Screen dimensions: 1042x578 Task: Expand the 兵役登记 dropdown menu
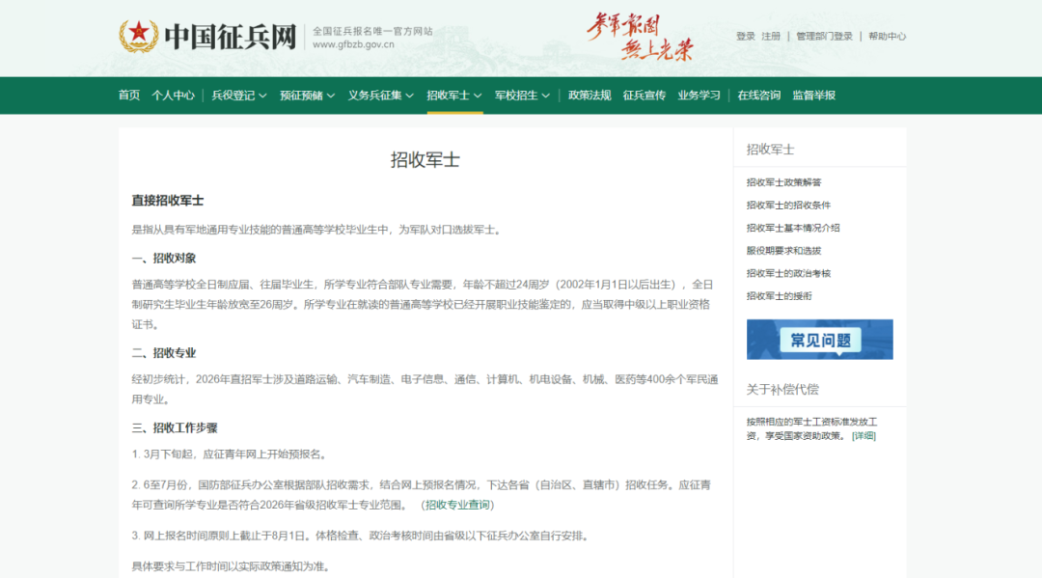[238, 96]
